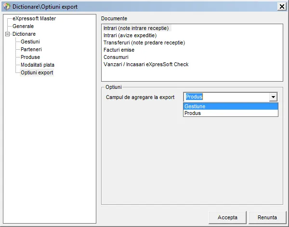The image size is (289, 227).
Task: Open the Generale tree entry
Action: pyautogui.click(x=23, y=26)
